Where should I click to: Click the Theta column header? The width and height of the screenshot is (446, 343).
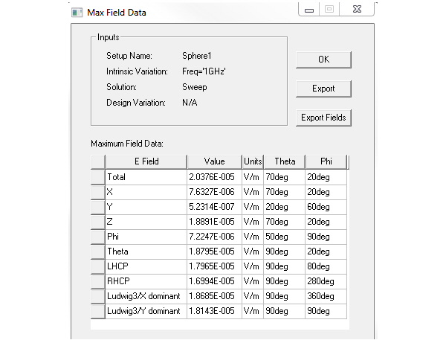[x=285, y=161]
